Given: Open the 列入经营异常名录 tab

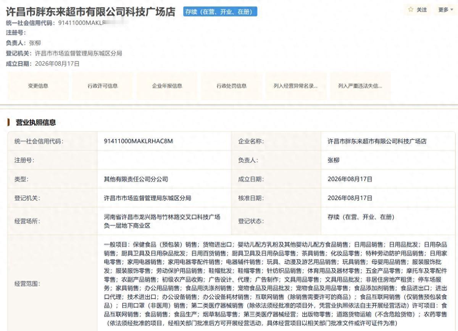Looking at the screenshot, I should point(296,86).
